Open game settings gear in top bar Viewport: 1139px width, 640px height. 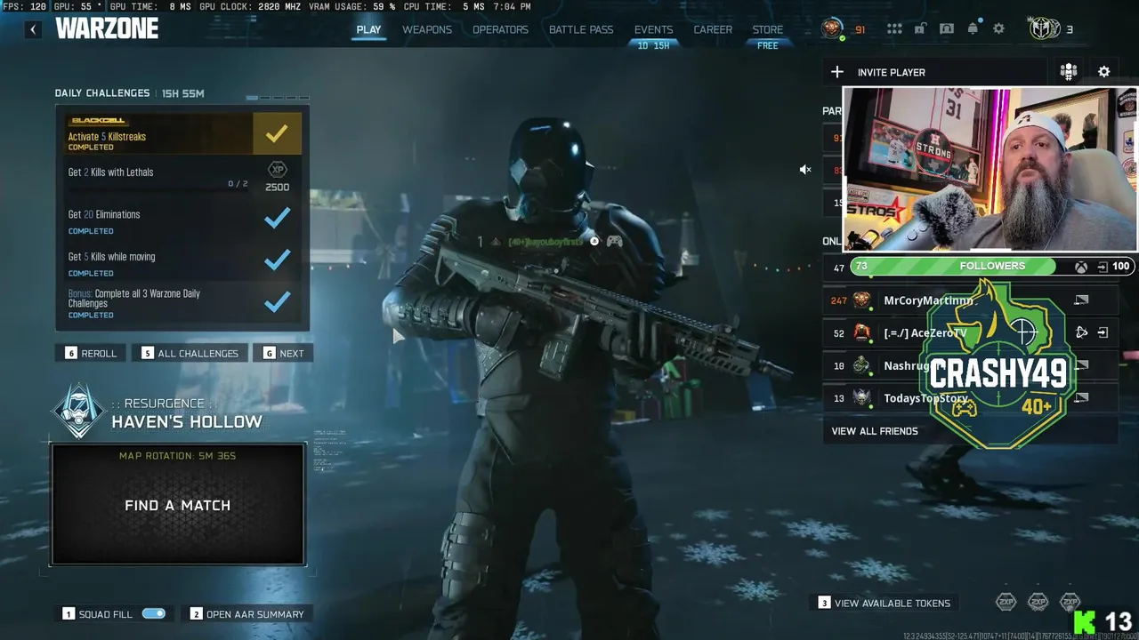pos(998,29)
